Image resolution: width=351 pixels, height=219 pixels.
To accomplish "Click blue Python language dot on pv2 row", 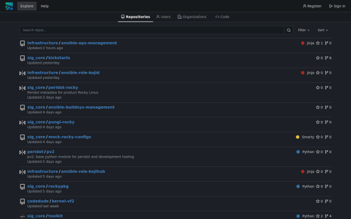I will (x=298, y=152).
